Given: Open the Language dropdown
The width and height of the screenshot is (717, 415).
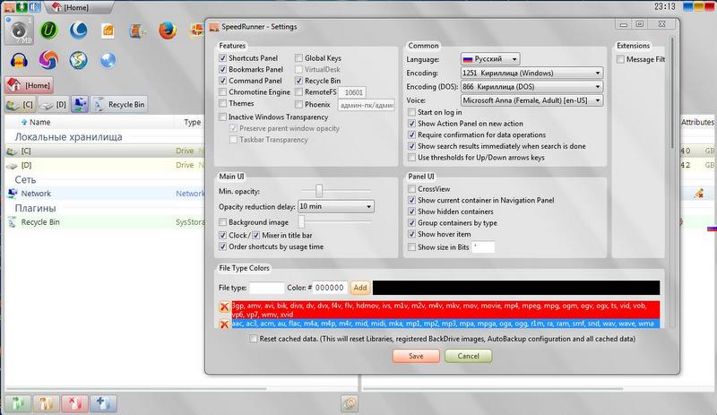Looking at the screenshot, I should click(489, 59).
